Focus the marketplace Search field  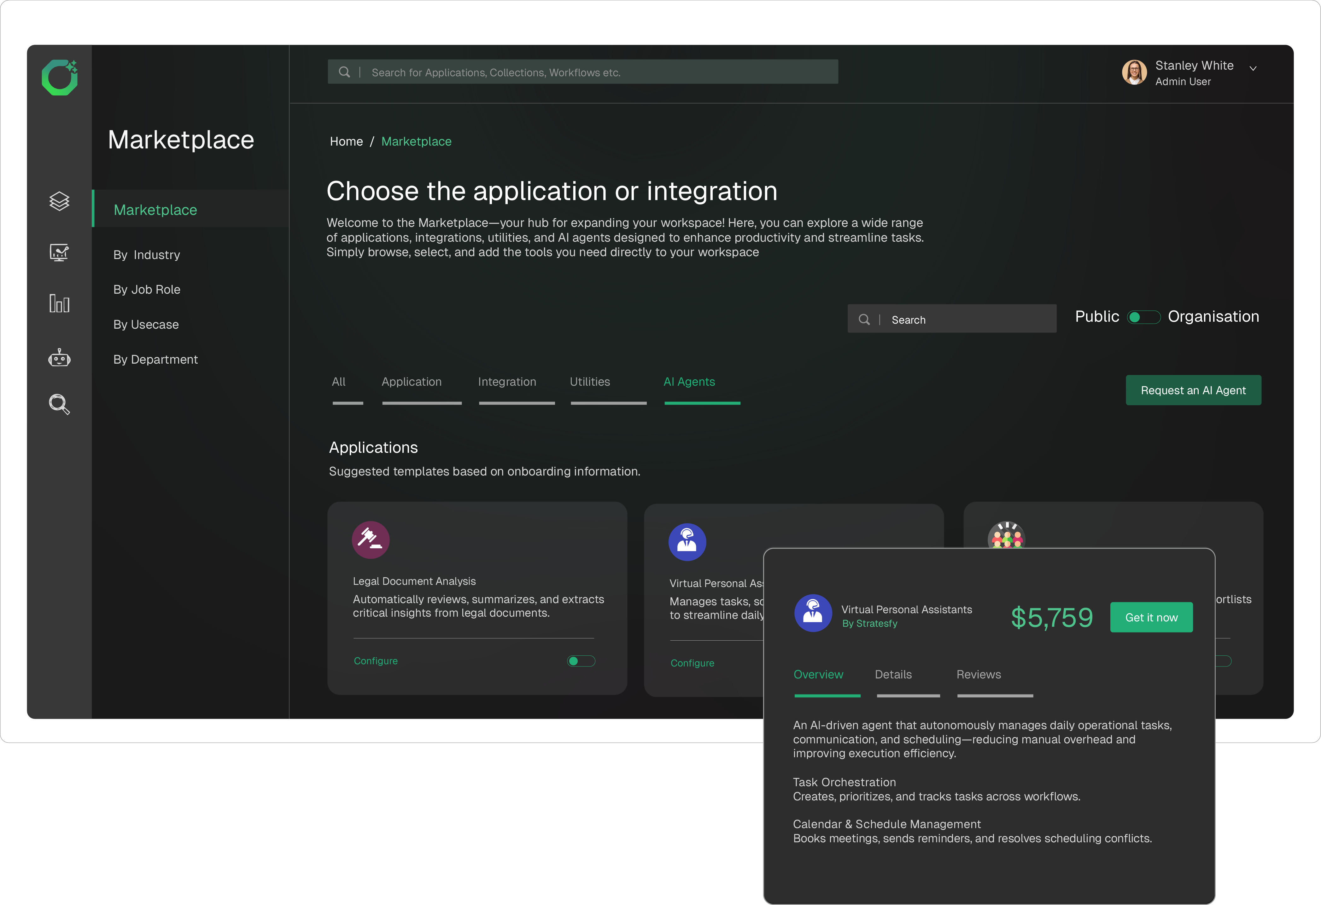952,319
